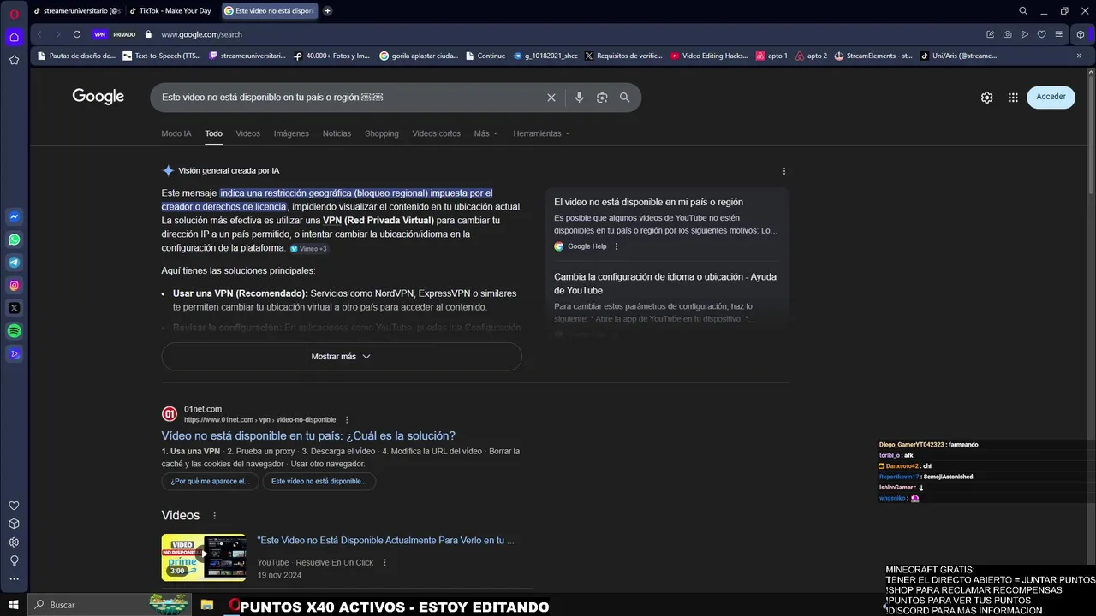
Task: Open sidebar settings gear icon
Action: point(14,542)
